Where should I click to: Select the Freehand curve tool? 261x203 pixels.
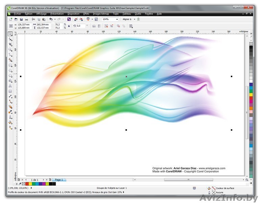tap(10, 55)
